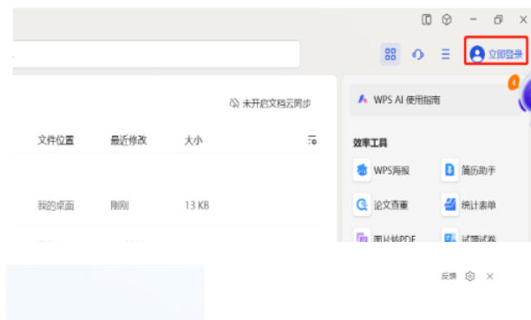The height and width of the screenshot is (320, 531).
Task: Click 未开启文档云同步 cloud sync status
Action: 270,103
